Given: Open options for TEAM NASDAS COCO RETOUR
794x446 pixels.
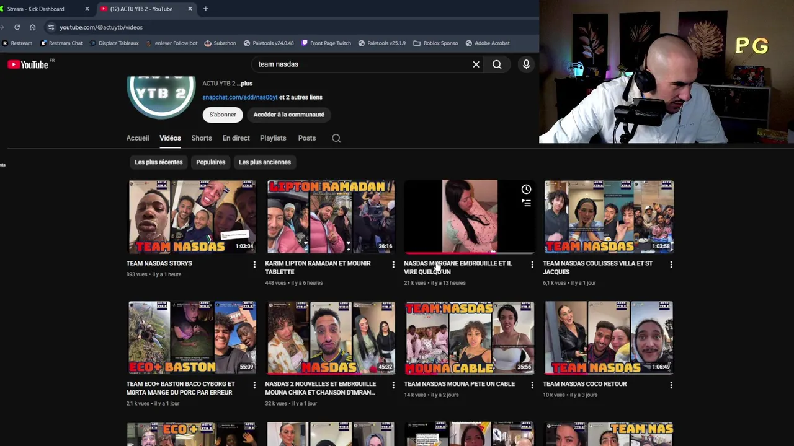Looking at the screenshot, I should (x=671, y=385).
